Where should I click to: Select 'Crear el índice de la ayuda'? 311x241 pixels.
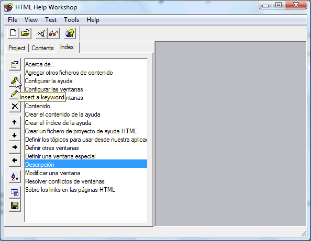coord(86,123)
